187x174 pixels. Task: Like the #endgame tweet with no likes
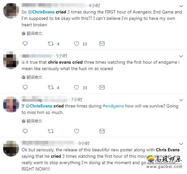pyautogui.click(x=77, y=131)
